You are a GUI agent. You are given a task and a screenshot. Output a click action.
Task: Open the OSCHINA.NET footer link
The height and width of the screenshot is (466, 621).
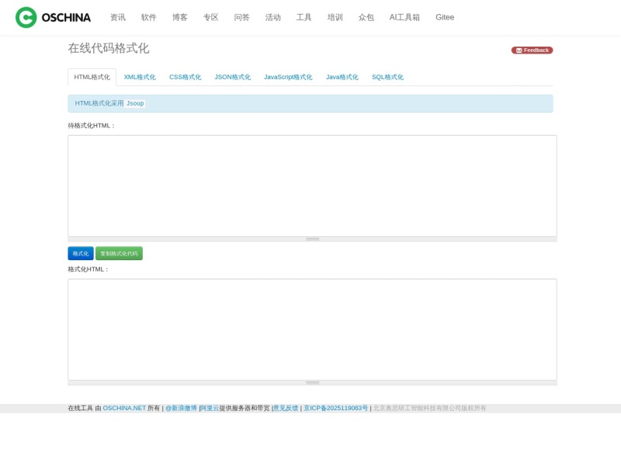coord(124,409)
